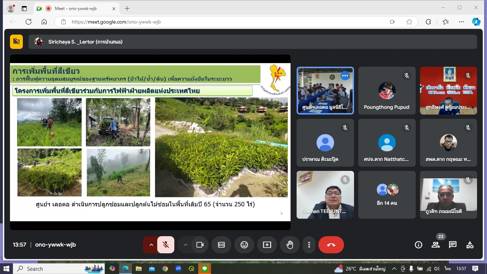Open Mail app from the taskbar
Viewport: 487px width, 274px height.
coord(152,269)
